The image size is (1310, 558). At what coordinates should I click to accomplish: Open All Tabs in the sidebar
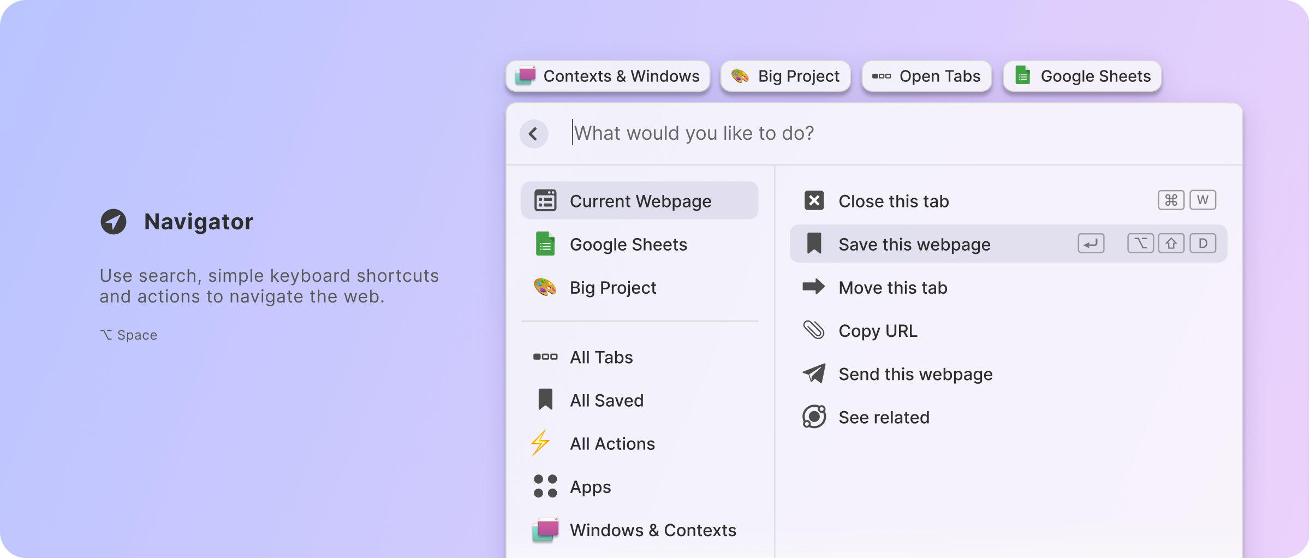pyautogui.click(x=601, y=357)
